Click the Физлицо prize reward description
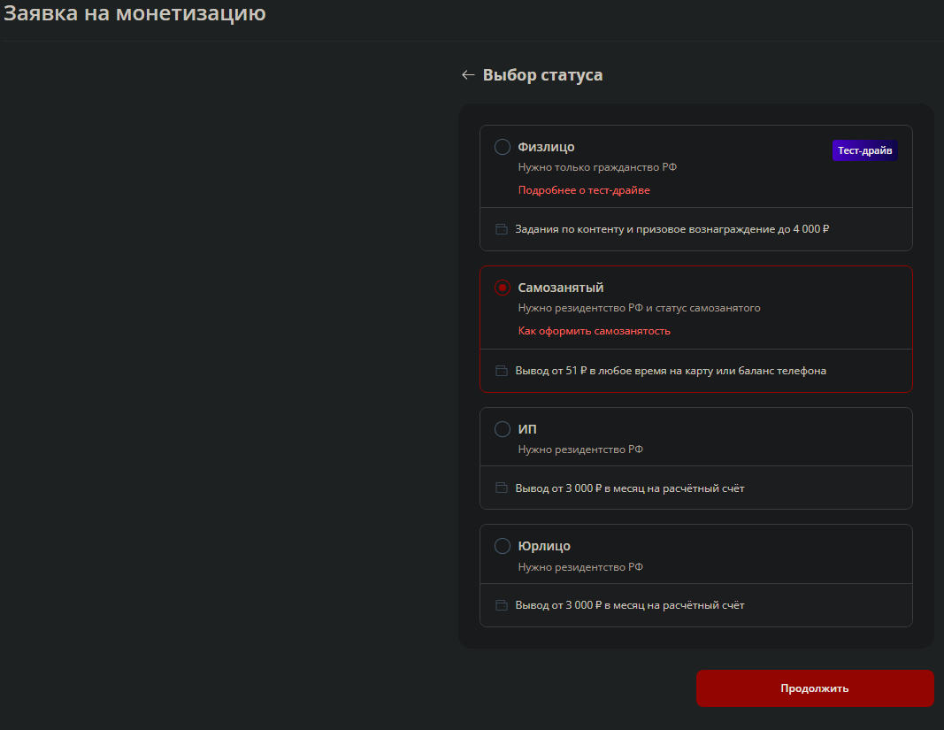The width and height of the screenshot is (944, 730). 672,229
